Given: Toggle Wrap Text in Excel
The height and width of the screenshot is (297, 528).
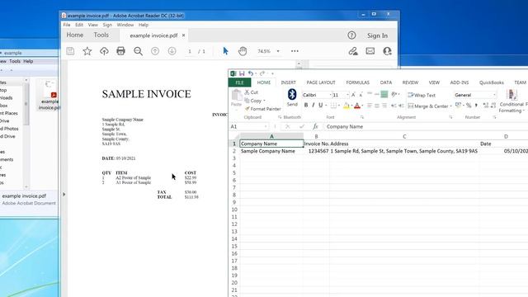Looking at the screenshot, I should coord(422,96).
